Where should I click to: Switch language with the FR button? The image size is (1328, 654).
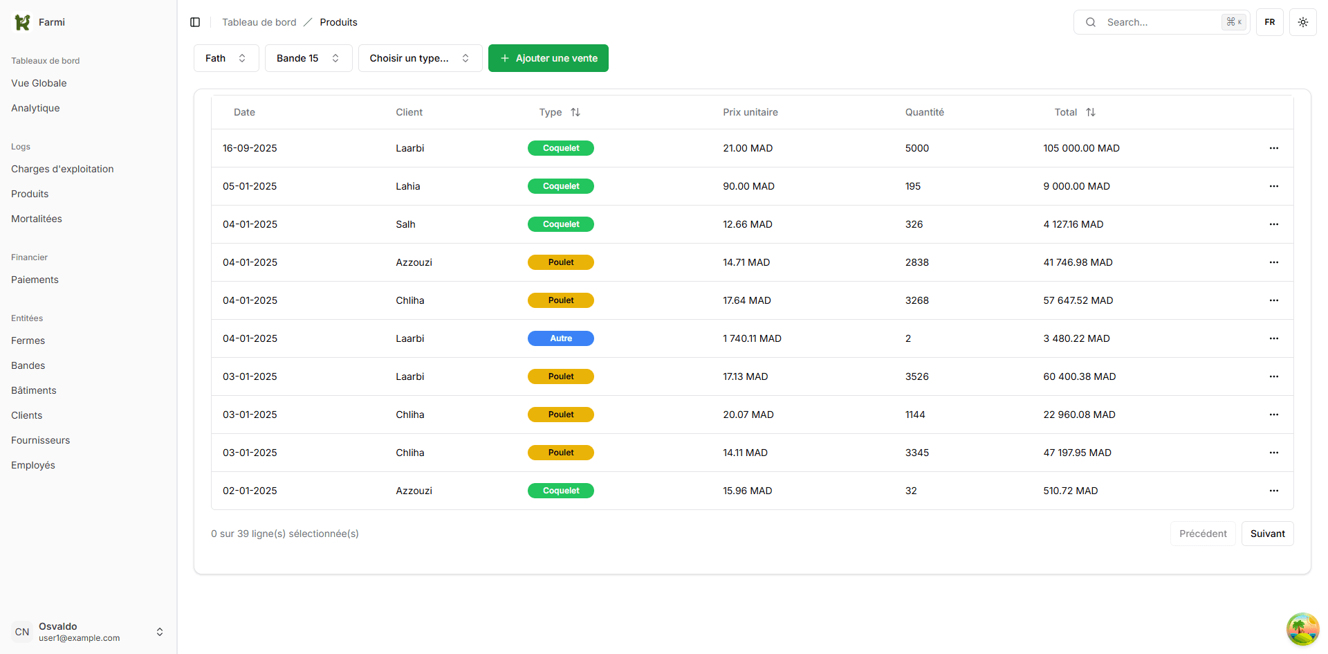pyautogui.click(x=1269, y=22)
